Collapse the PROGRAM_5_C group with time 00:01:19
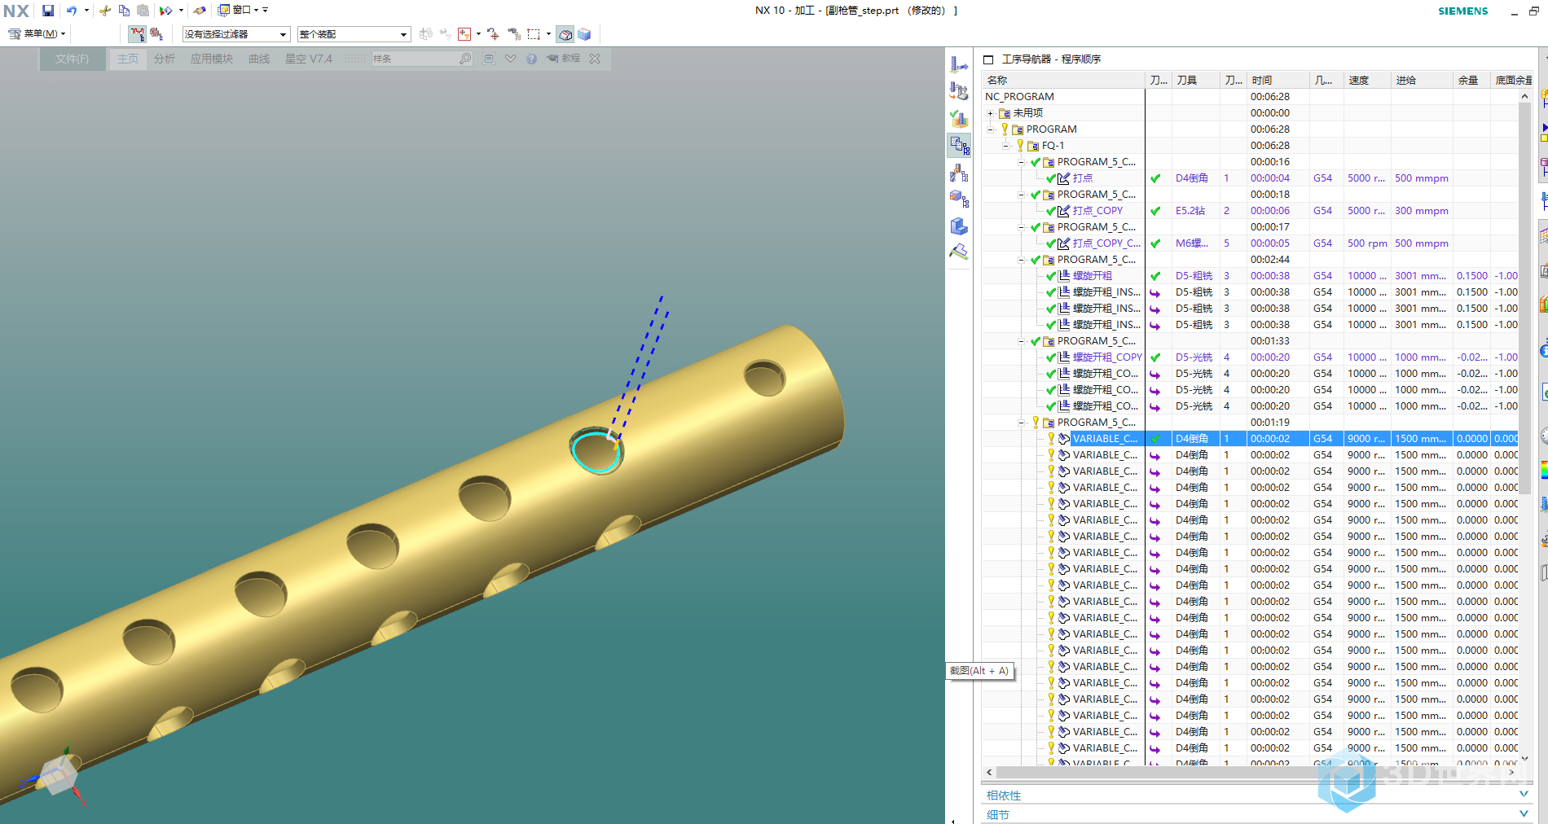Image resolution: width=1548 pixels, height=824 pixels. [x=1021, y=423]
